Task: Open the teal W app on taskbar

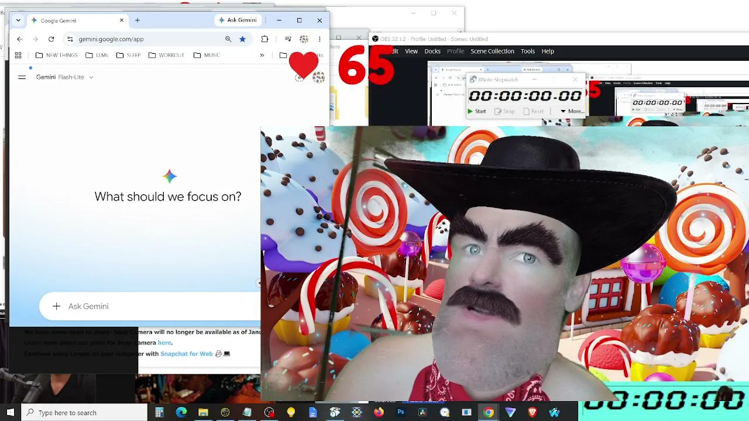Action: (554, 412)
